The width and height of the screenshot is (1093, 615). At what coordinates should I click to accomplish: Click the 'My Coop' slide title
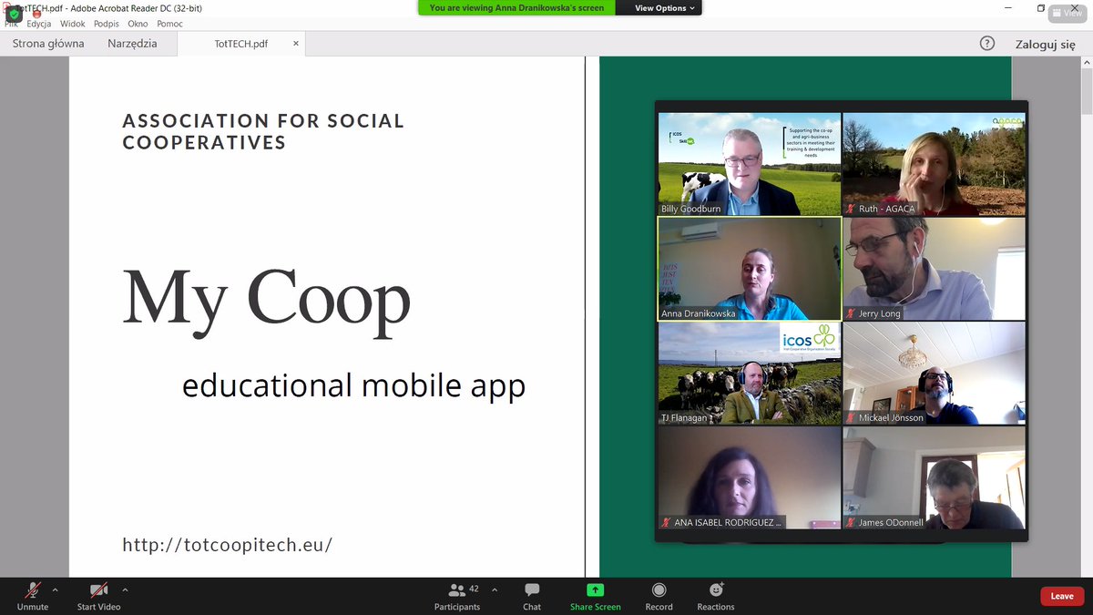pyautogui.click(x=267, y=300)
